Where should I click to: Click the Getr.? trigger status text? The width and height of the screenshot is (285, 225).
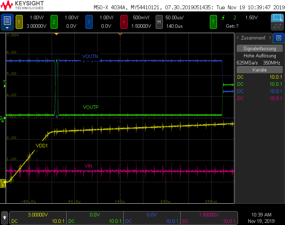click(x=232, y=26)
